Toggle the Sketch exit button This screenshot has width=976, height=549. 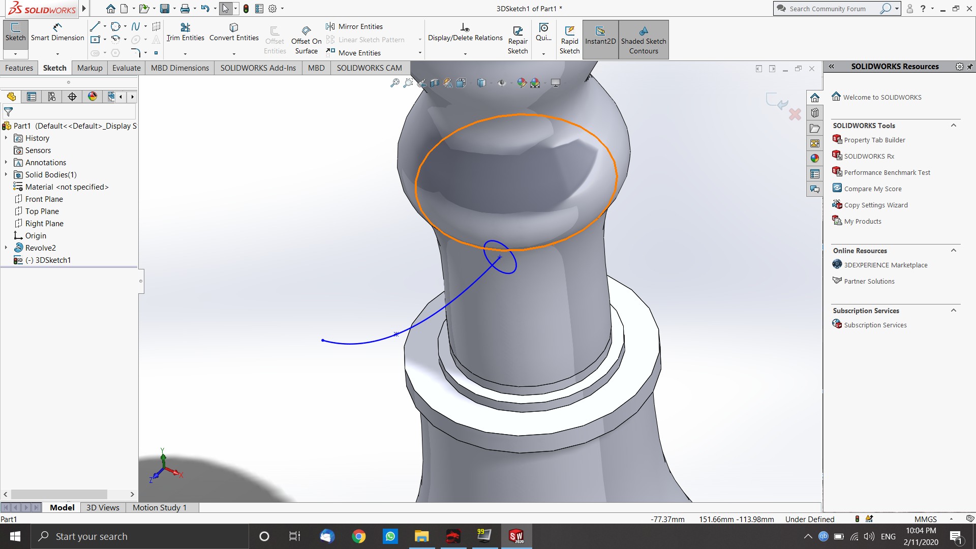click(x=15, y=32)
